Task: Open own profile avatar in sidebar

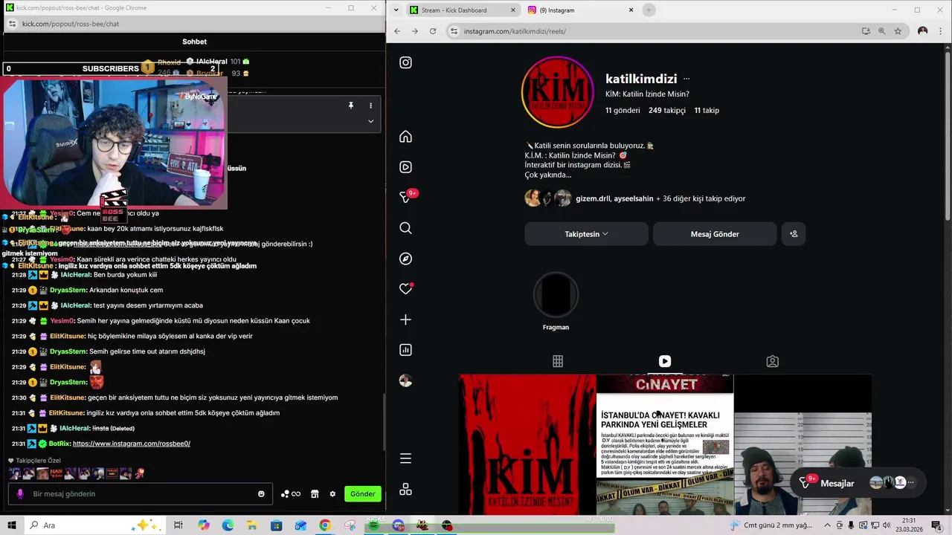Action: (x=405, y=380)
